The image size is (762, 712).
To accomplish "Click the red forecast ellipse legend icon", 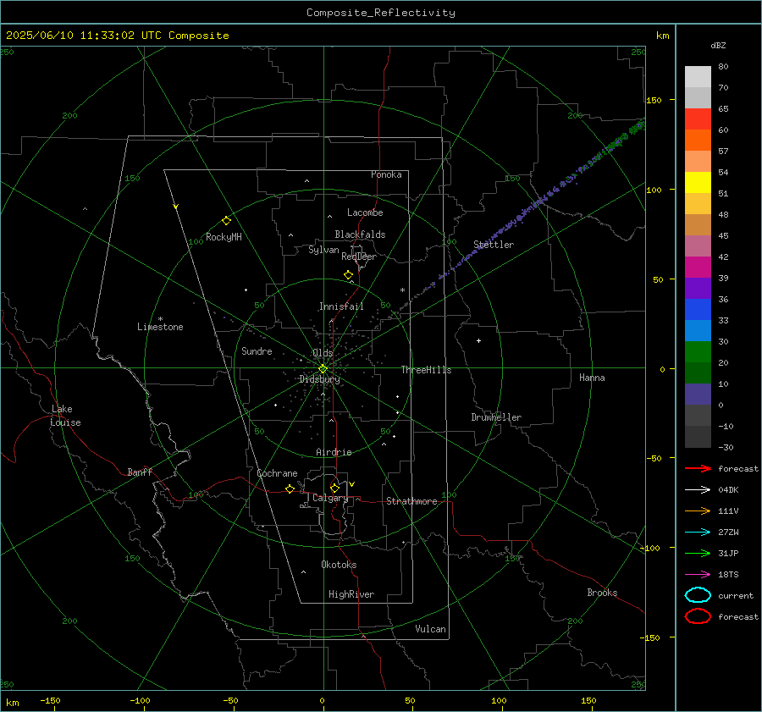I will (698, 616).
